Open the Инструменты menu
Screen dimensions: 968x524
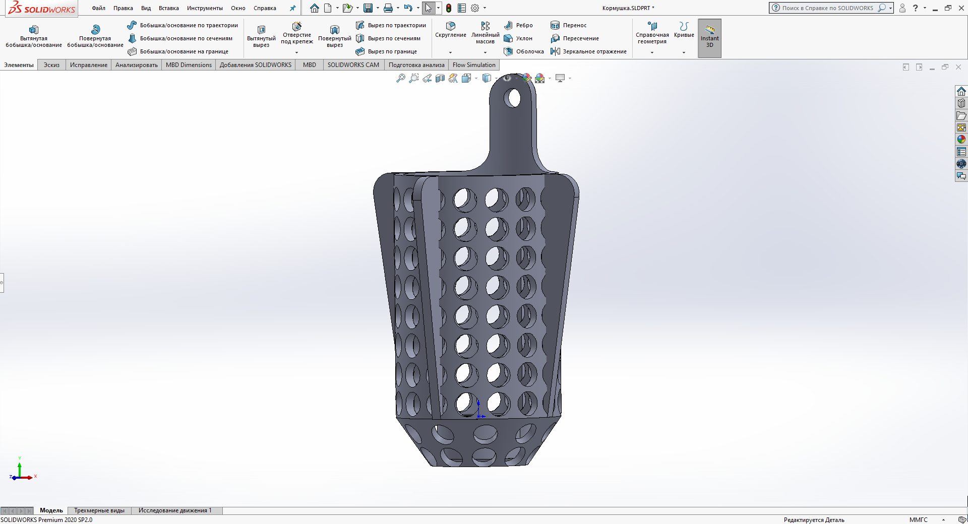(205, 8)
